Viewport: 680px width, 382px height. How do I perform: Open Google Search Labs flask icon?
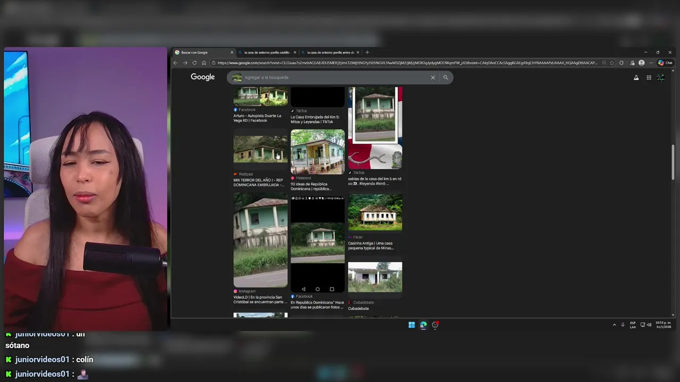point(636,77)
